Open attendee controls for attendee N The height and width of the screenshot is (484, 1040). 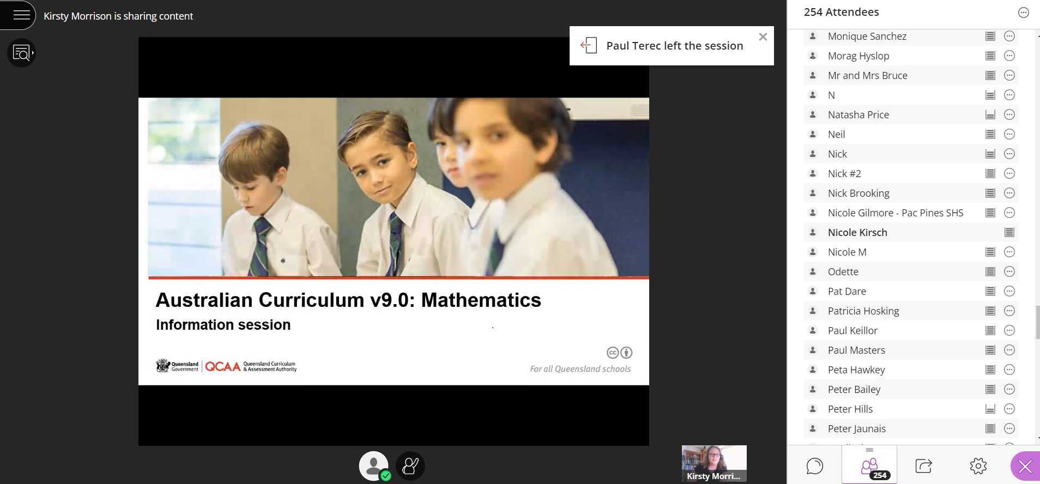click(1009, 95)
